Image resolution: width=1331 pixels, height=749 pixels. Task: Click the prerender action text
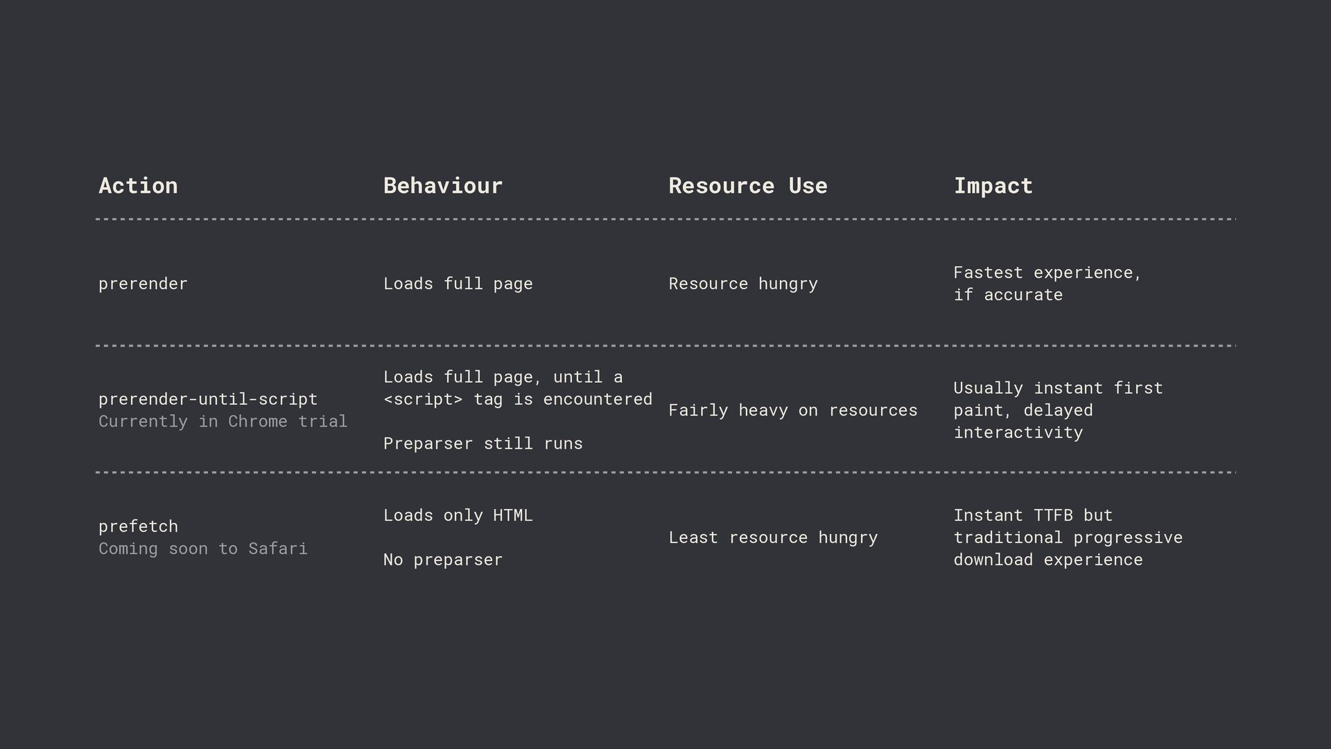(x=143, y=284)
